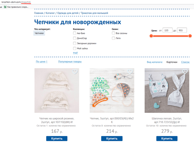Open thumbnail of Чепчик 5шт/уп product
Viewport: 194px width, 144px height.
[112, 91]
